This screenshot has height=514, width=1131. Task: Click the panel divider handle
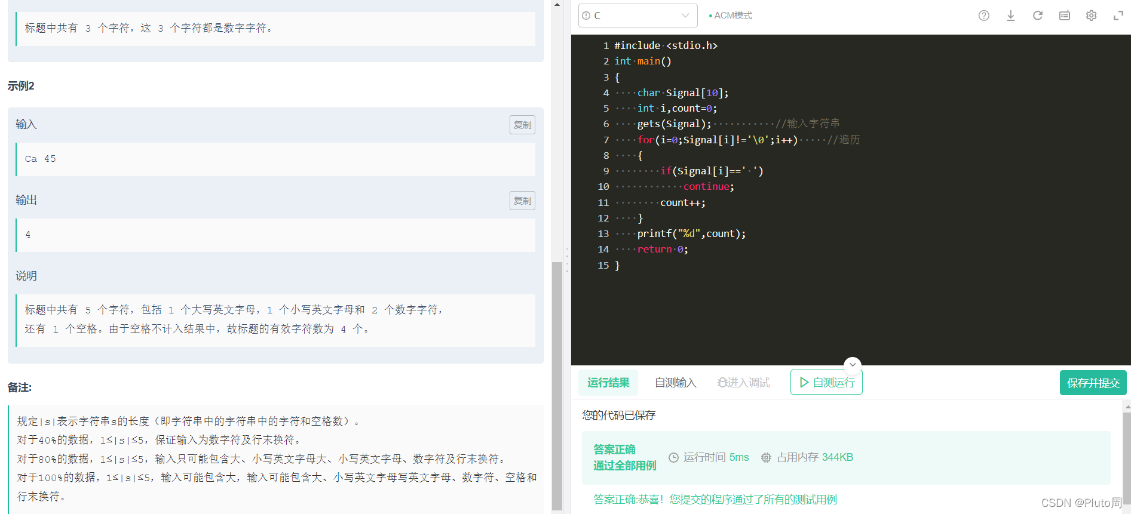[x=567, y=260]
